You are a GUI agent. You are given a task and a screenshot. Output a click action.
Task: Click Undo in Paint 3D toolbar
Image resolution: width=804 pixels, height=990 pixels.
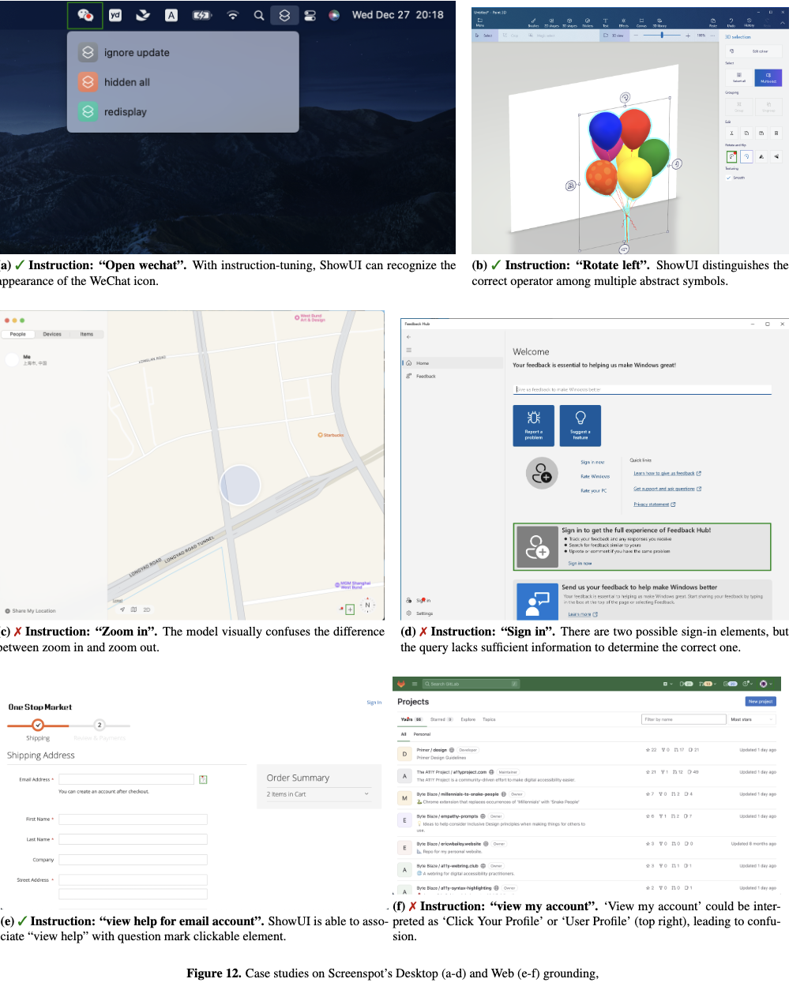[x=731, y=23]
